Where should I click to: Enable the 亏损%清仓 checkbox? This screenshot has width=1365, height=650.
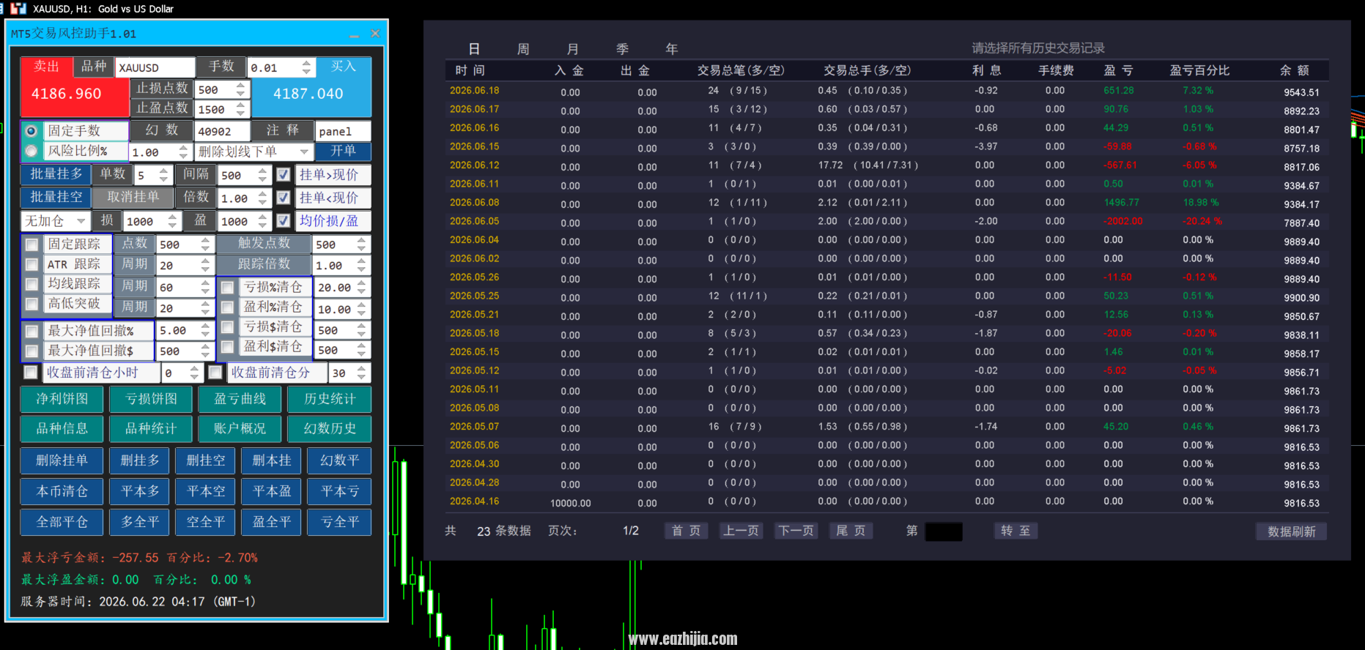[228, 288]
